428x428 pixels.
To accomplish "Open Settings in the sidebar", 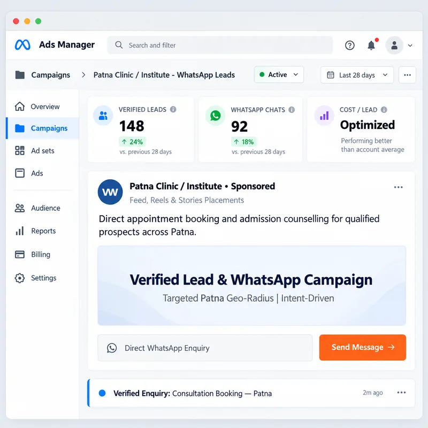I will pyautogui.click(x=42, y=278).
